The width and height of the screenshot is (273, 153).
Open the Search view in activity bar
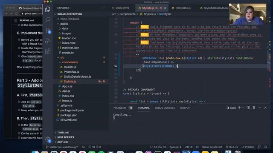point(48,20)
